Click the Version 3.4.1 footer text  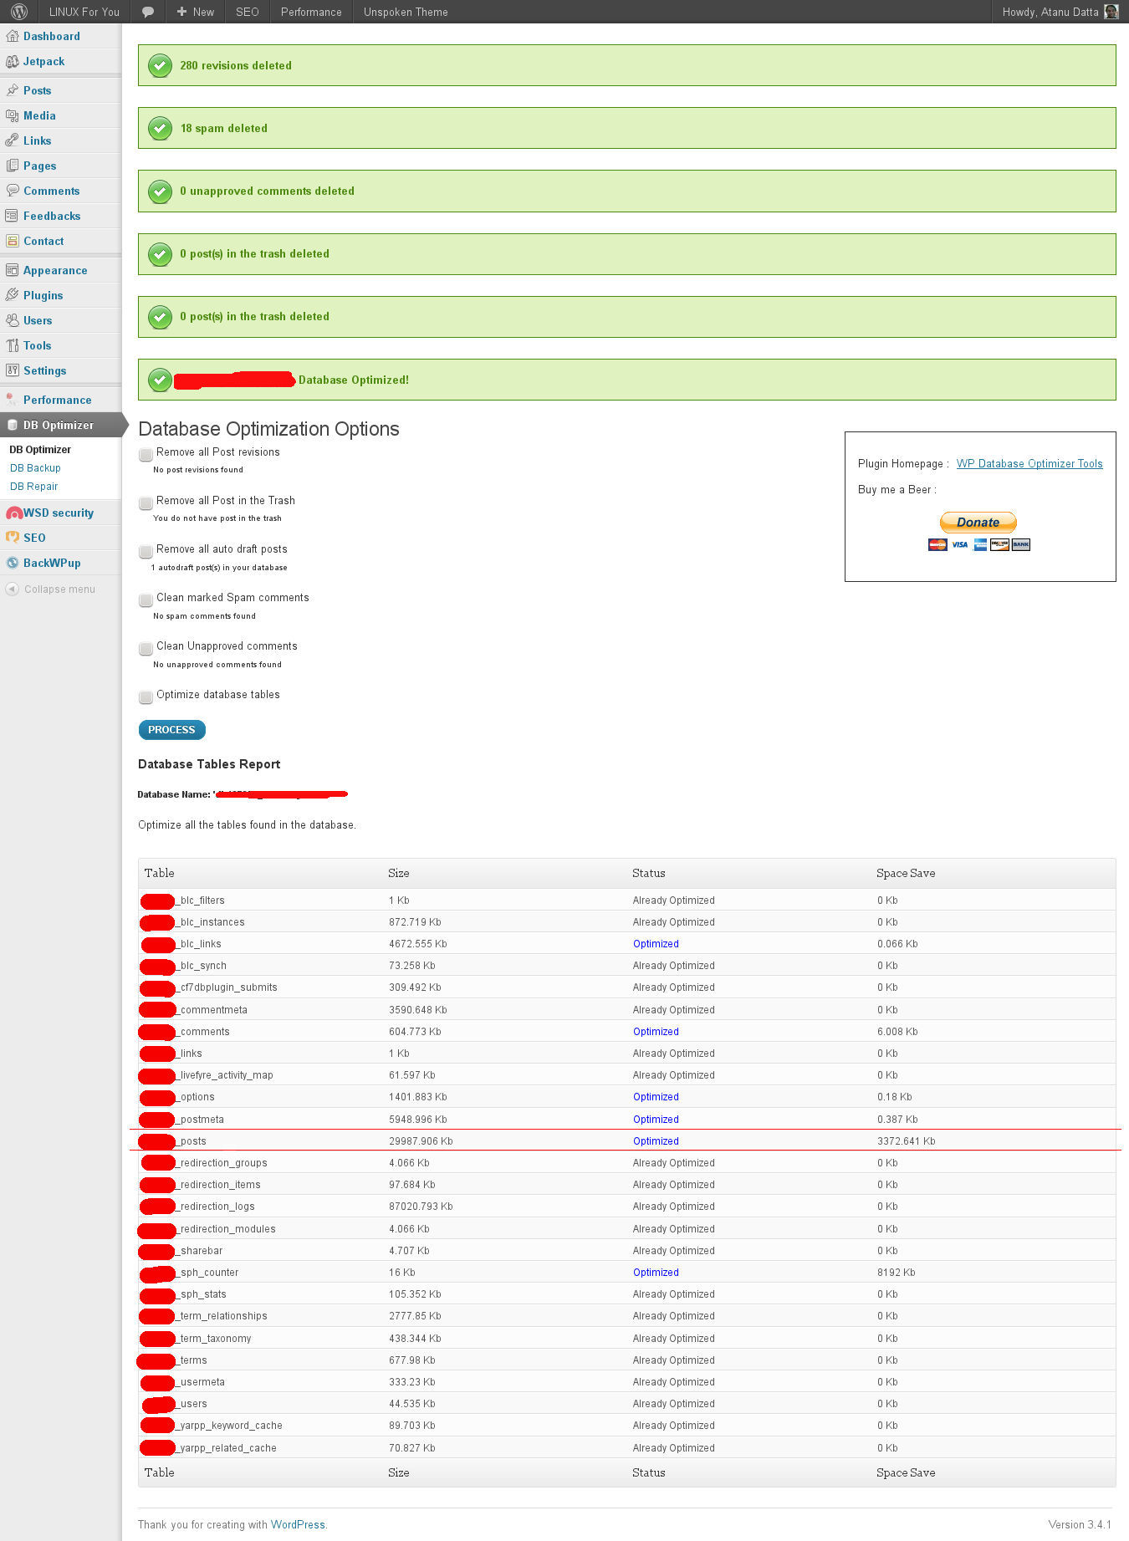click(x=1080, y=1524)
